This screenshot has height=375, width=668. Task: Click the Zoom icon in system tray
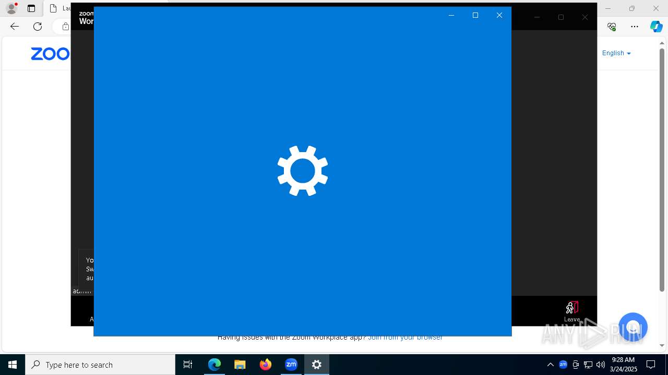pos(563,365)
